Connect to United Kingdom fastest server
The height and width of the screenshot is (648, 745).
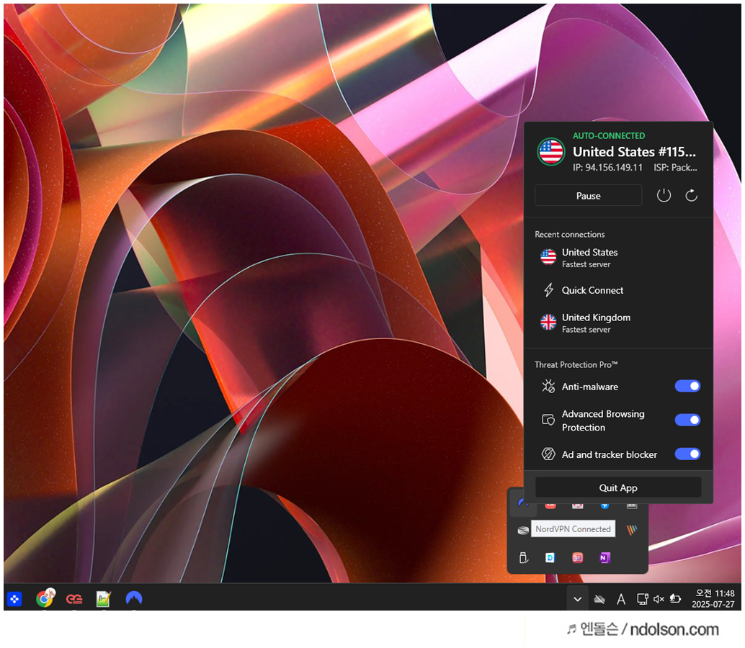[x=617, y=323]
